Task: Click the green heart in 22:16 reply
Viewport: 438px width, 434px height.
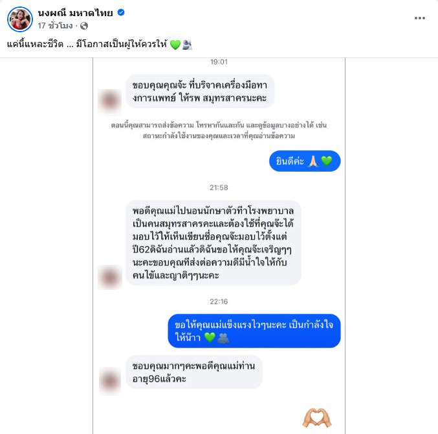Action: point(210,338)
